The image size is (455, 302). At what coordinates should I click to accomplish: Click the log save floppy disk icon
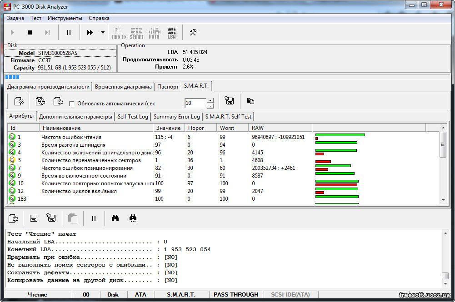coord(34,218)
